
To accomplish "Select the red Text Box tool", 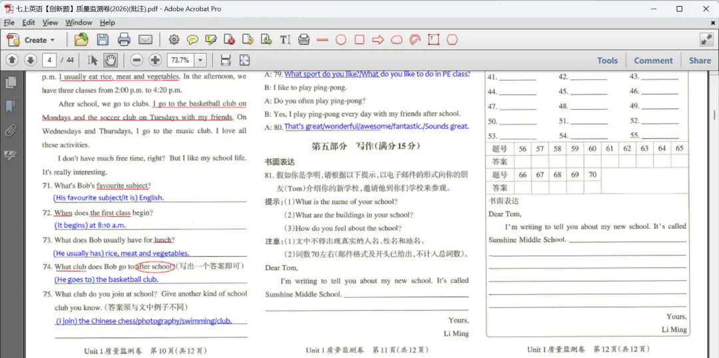I will coord(434,40).
